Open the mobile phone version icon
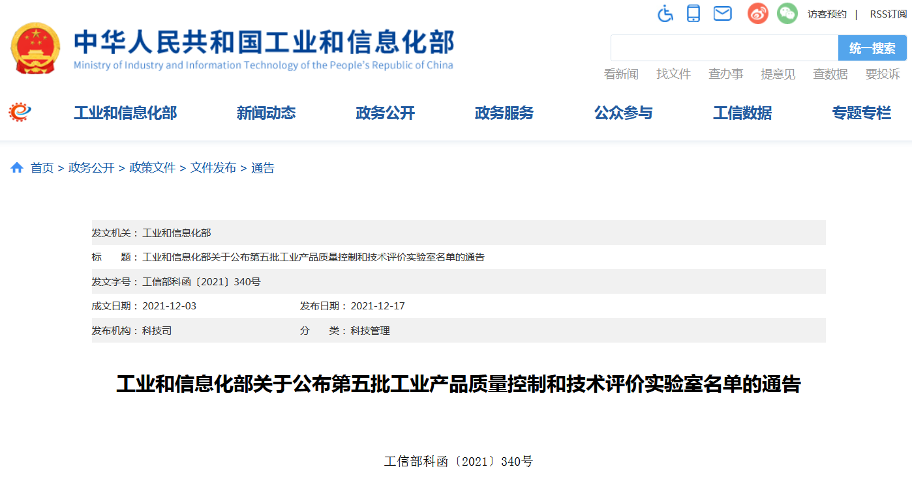Screen dimensions: 912x482 693,13
